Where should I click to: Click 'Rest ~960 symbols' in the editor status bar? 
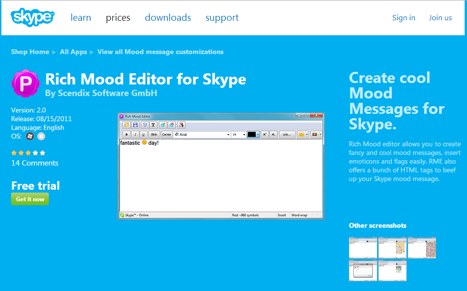click(246, 215)
